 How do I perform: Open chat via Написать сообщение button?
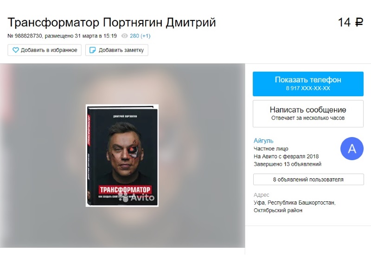point(308,113)
